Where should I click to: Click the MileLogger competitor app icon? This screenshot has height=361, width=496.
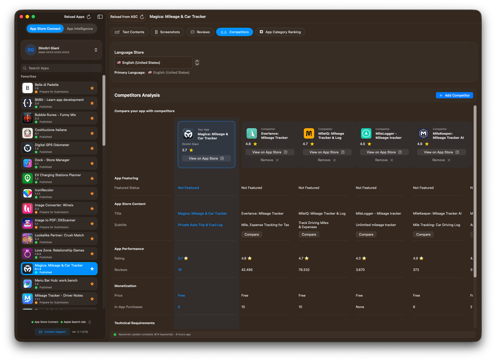click(x=366, y=133)
